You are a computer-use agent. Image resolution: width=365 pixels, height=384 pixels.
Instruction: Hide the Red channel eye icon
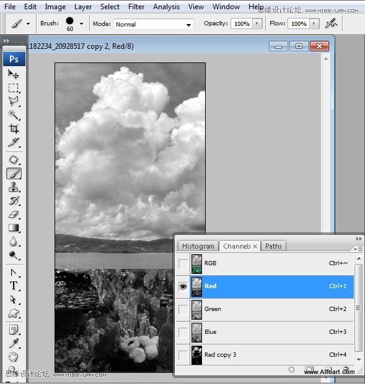point(183,286)
